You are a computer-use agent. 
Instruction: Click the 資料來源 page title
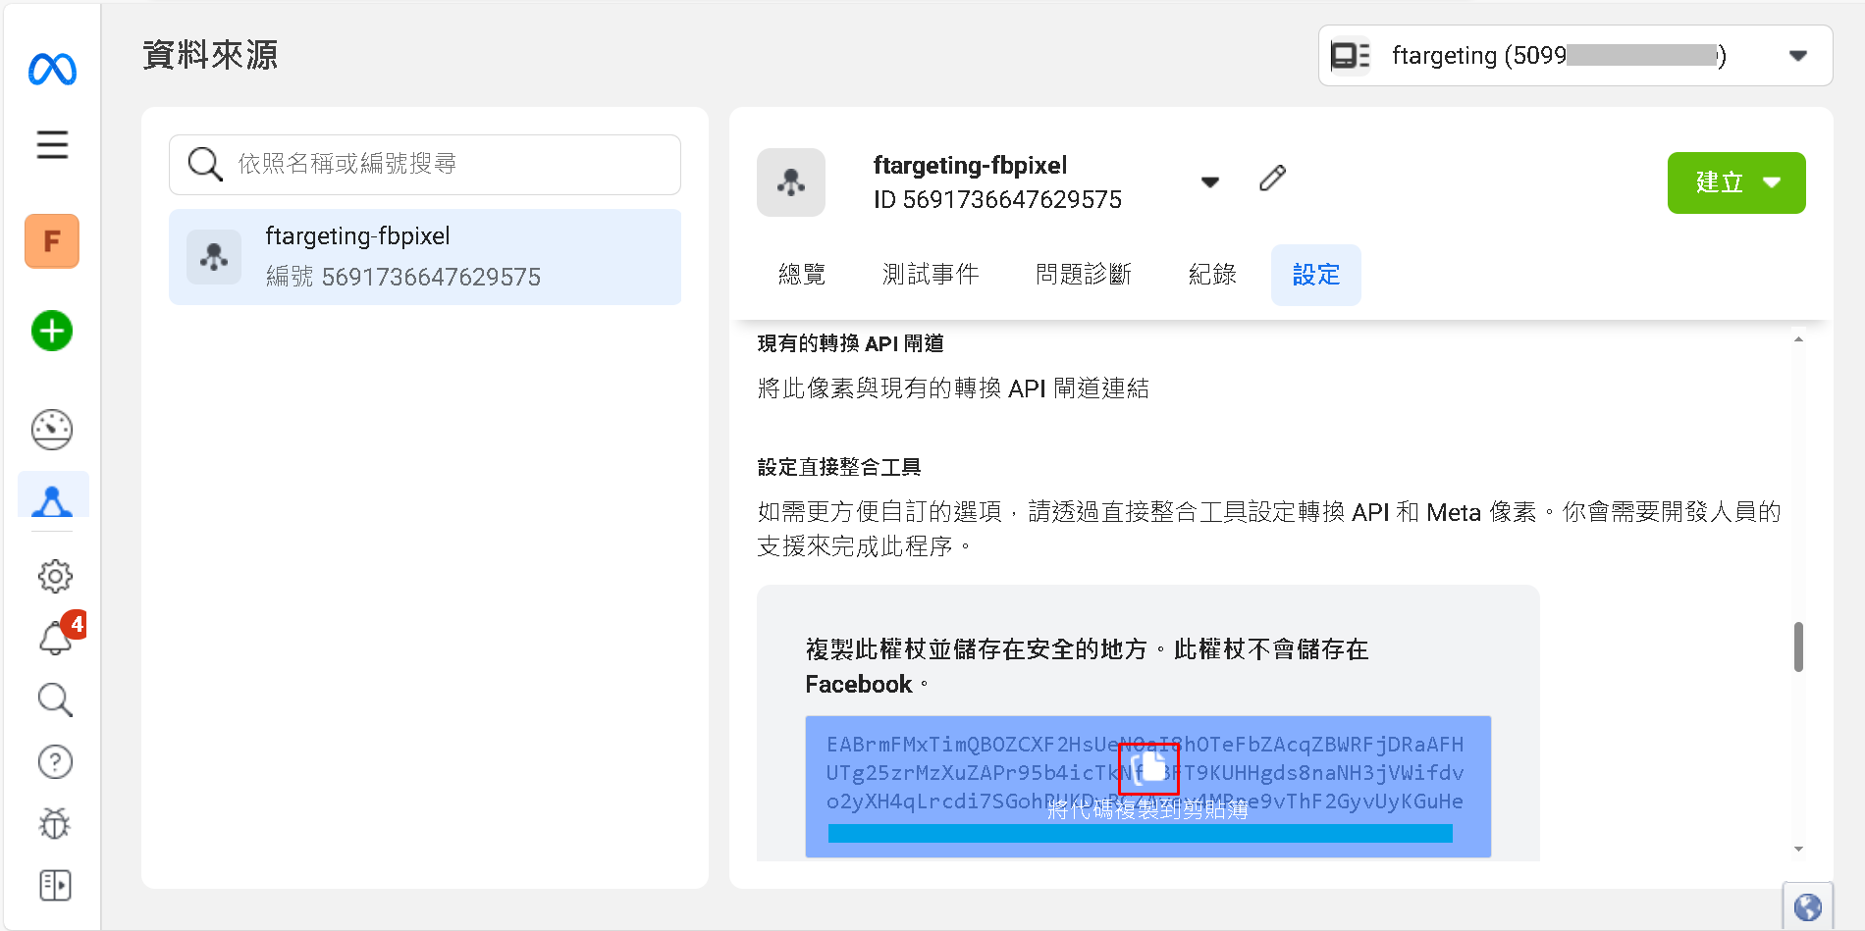pos(210,55)
